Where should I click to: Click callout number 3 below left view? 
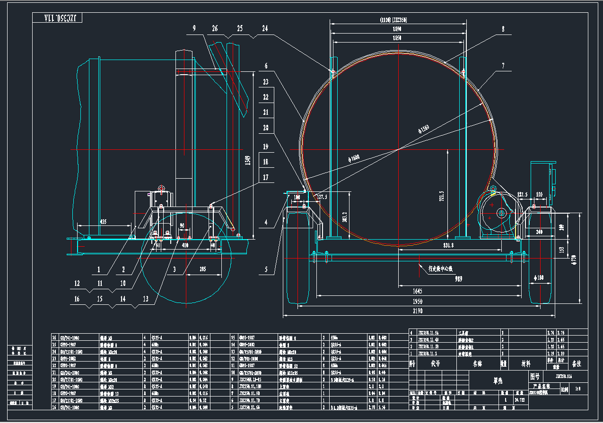[x=174, y=269]
